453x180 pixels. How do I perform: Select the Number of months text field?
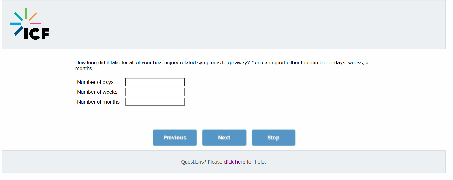(x=155, y=102)
